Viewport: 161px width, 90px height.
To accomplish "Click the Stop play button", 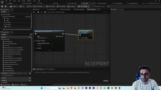I will coord(84,6).
